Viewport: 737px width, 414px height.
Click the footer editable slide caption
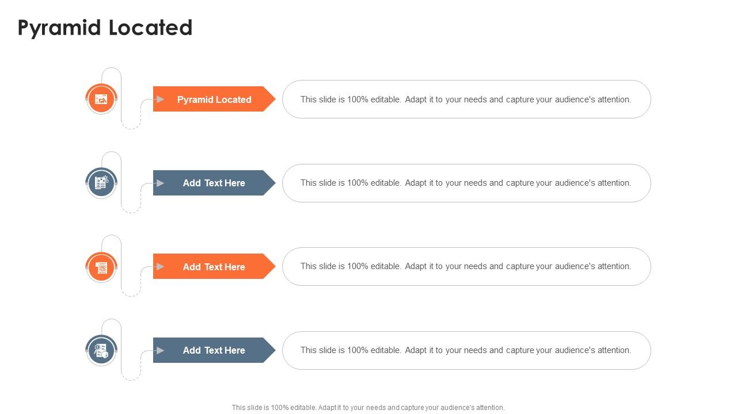[x=368, y=408]
